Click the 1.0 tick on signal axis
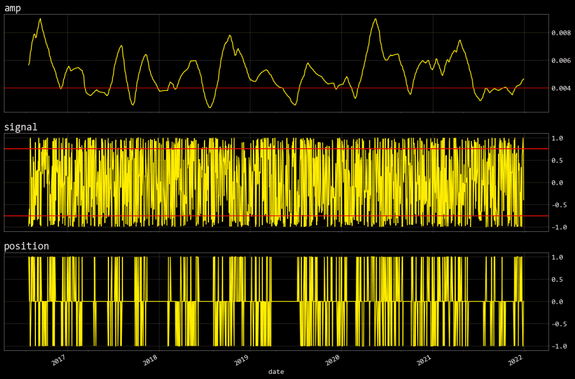This screenshot has height=379, width=575. 558,138
